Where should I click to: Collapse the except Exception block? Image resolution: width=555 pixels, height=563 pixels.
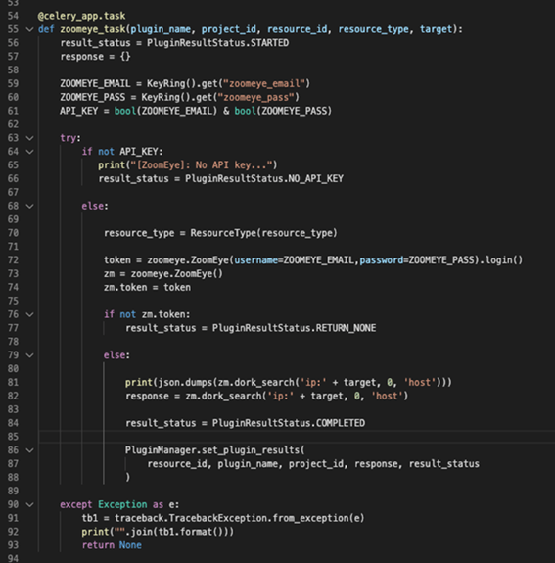coord(29,505)
